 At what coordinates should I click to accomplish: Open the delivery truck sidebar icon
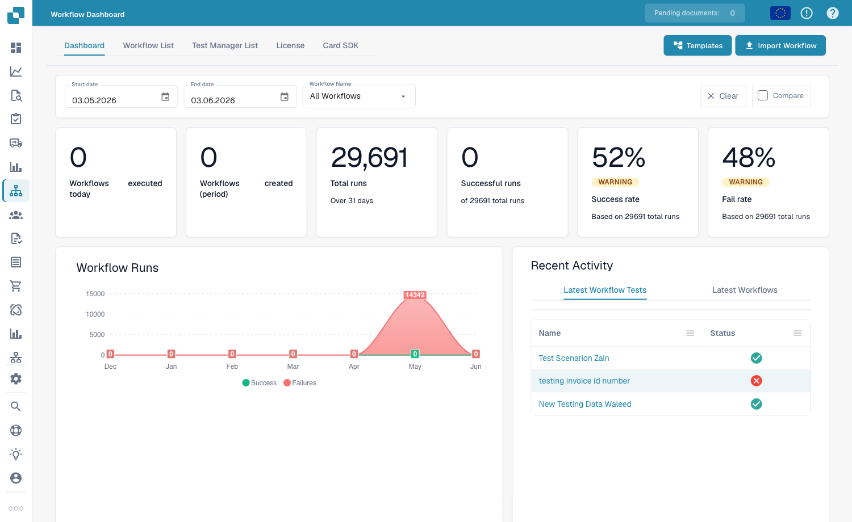pyautogui.click(x=16, y=143)
